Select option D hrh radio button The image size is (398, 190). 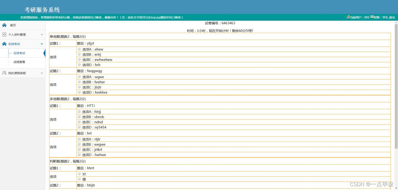point(79,65)
